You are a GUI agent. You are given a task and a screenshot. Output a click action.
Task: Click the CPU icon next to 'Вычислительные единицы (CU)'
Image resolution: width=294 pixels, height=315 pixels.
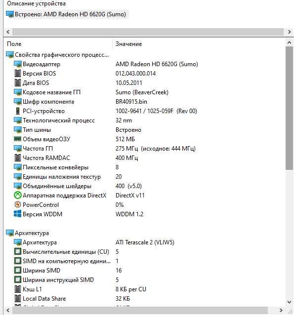point(18,252)
